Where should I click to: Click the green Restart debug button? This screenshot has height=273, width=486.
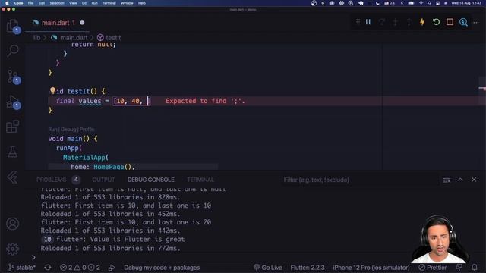tap(436, 22)
